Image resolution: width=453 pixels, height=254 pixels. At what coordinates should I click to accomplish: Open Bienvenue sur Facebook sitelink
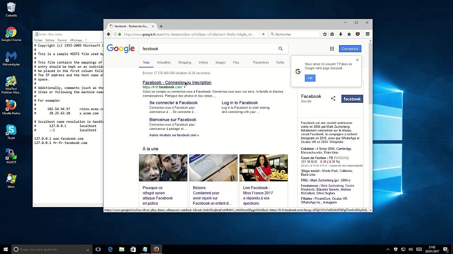[173, 120]
